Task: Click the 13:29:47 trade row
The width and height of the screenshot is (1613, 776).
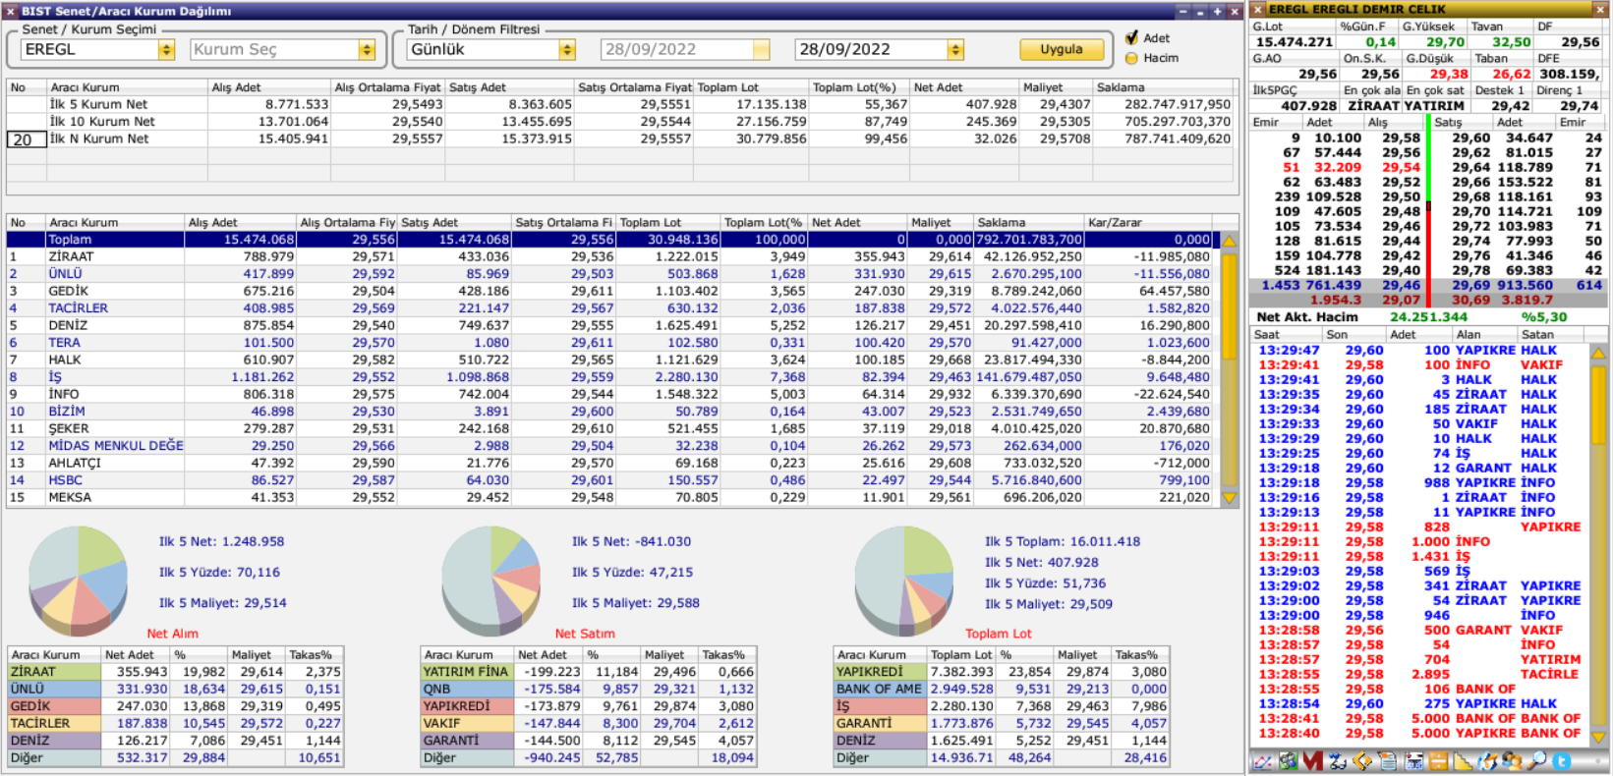Action: coord(1420,351)
